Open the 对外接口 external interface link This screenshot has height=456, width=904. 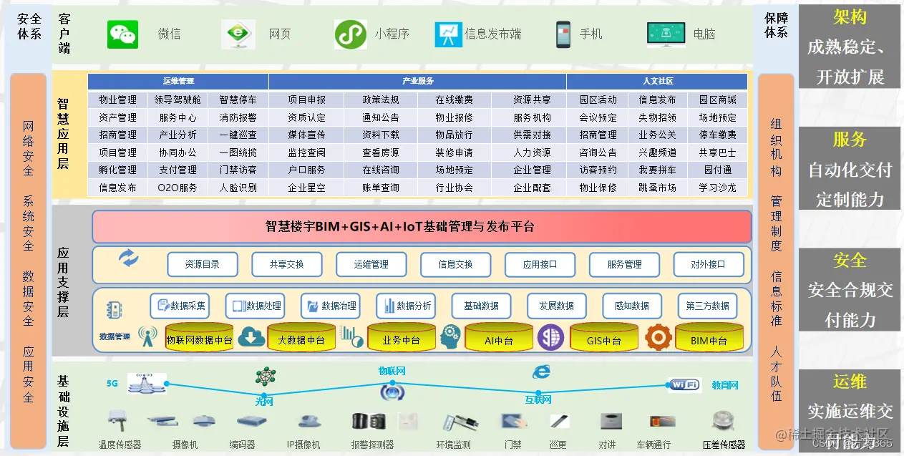point(708,264)
